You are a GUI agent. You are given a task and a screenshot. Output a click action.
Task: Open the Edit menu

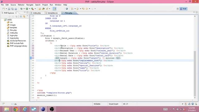coord(7,5)
